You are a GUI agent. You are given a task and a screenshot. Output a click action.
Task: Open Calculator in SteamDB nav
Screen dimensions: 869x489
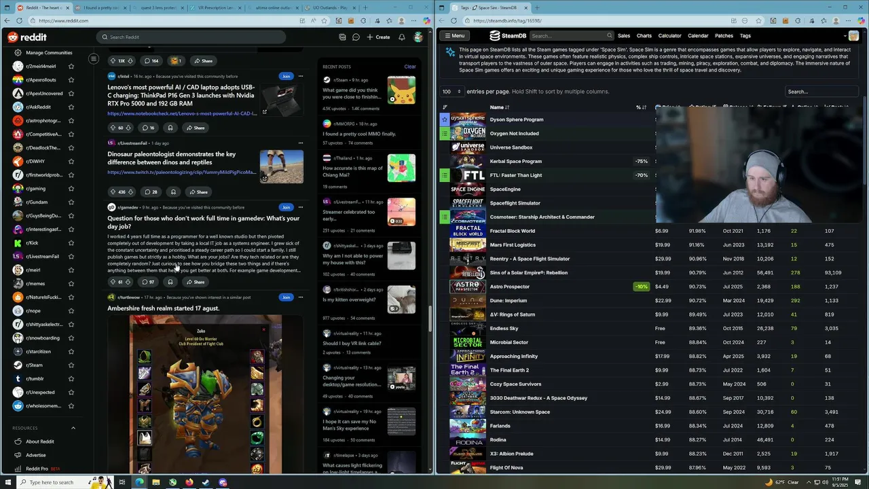[x=669, y=36]
